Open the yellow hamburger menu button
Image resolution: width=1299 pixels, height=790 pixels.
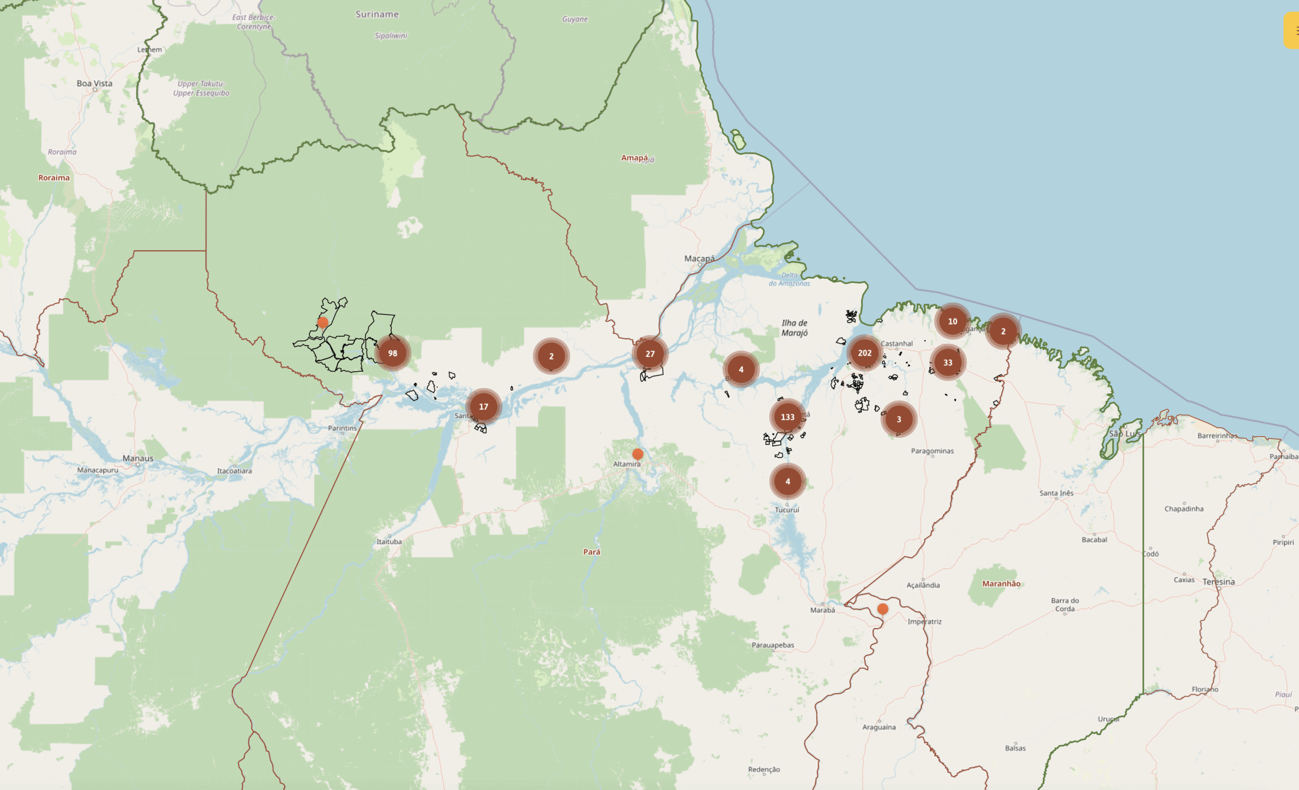(x=1293, y=30)
